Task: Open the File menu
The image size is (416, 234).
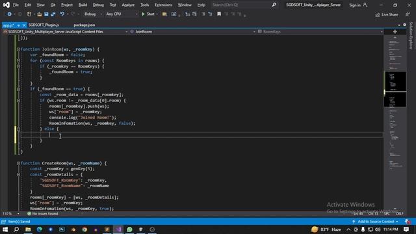Action: pyautogui.click(x=16, y=5)
